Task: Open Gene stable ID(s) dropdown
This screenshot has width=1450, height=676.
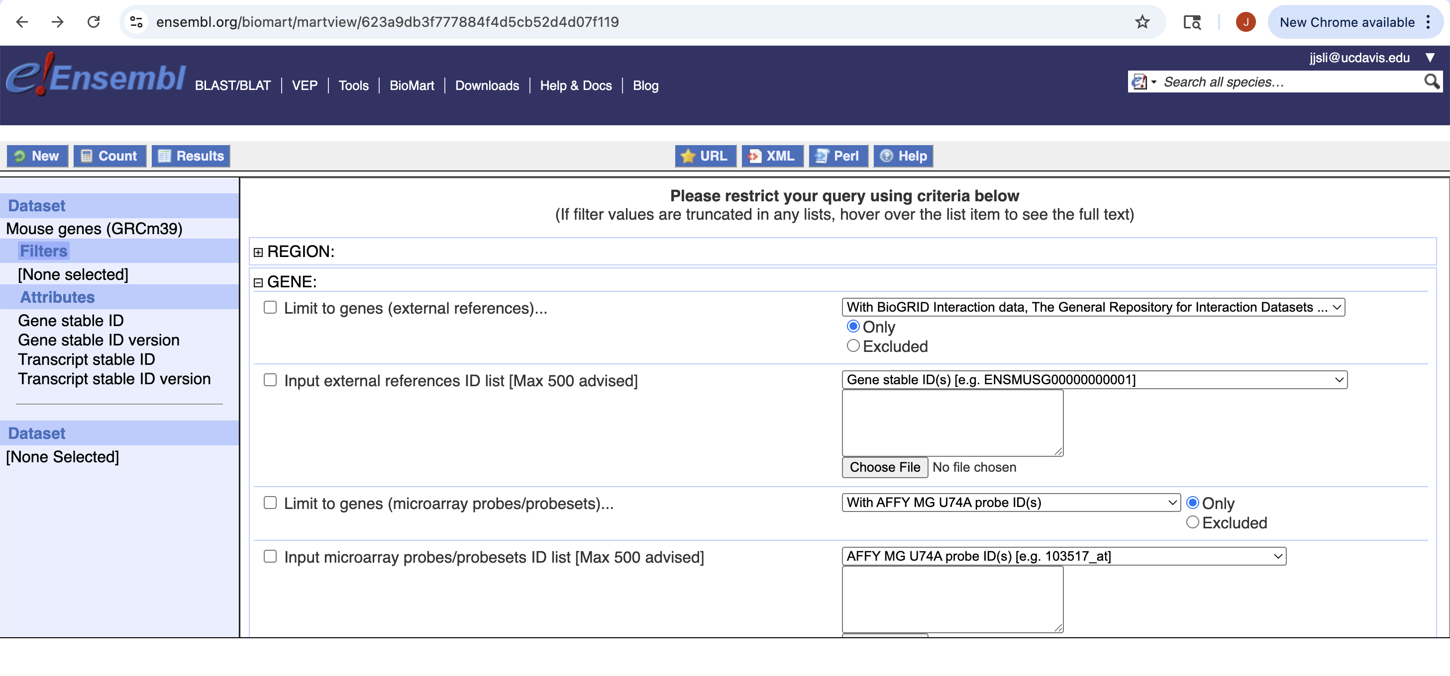Action: click(1094, 380)
